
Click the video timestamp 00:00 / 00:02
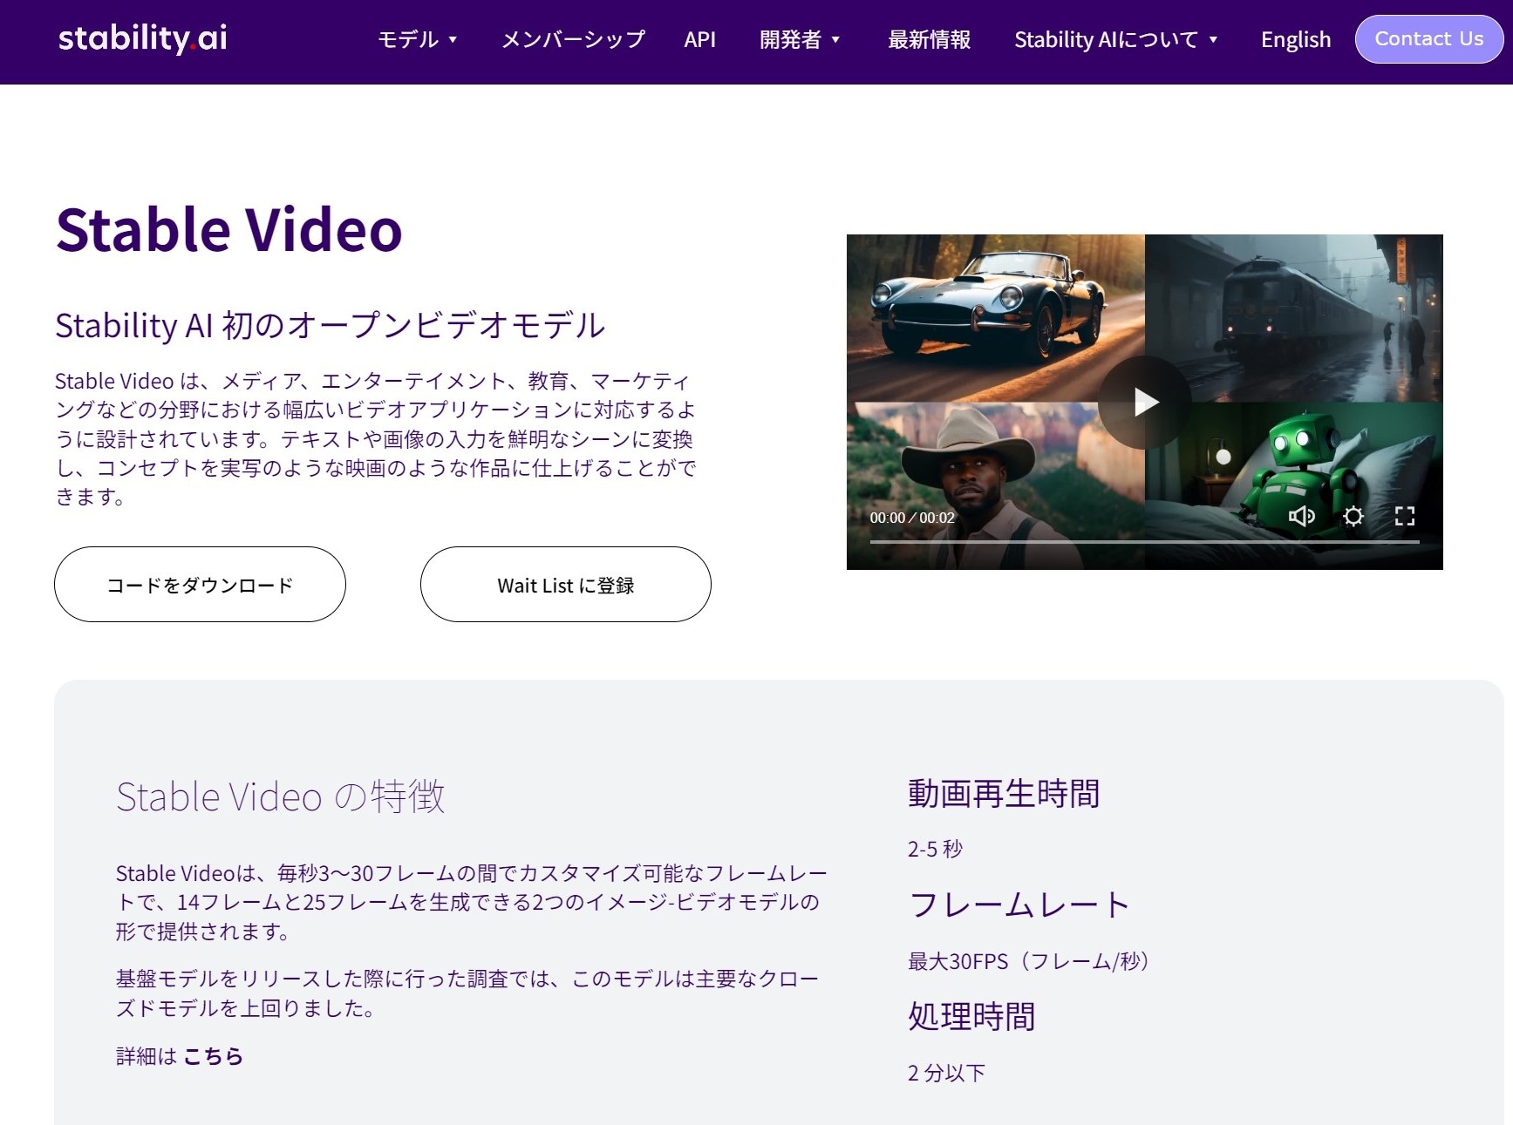911,518
